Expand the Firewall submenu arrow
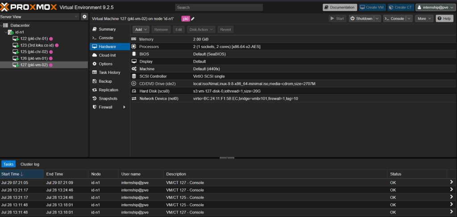The width and height of the screenshot is (457, 217). click(x=124, y=107)
